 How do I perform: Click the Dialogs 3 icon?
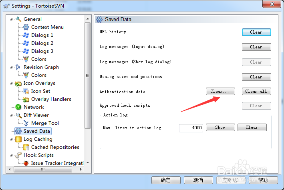pos(26,51)
